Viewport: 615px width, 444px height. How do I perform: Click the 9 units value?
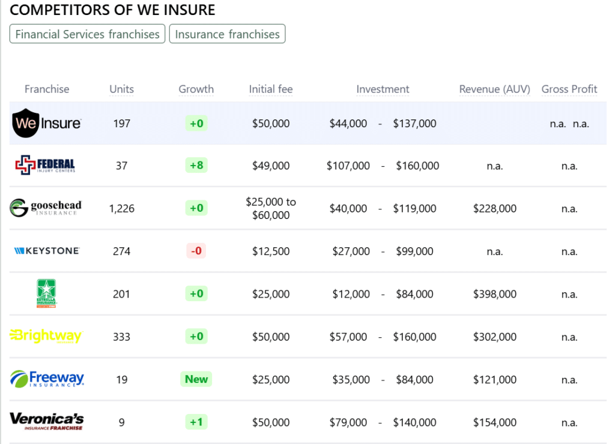click(121, 422)
